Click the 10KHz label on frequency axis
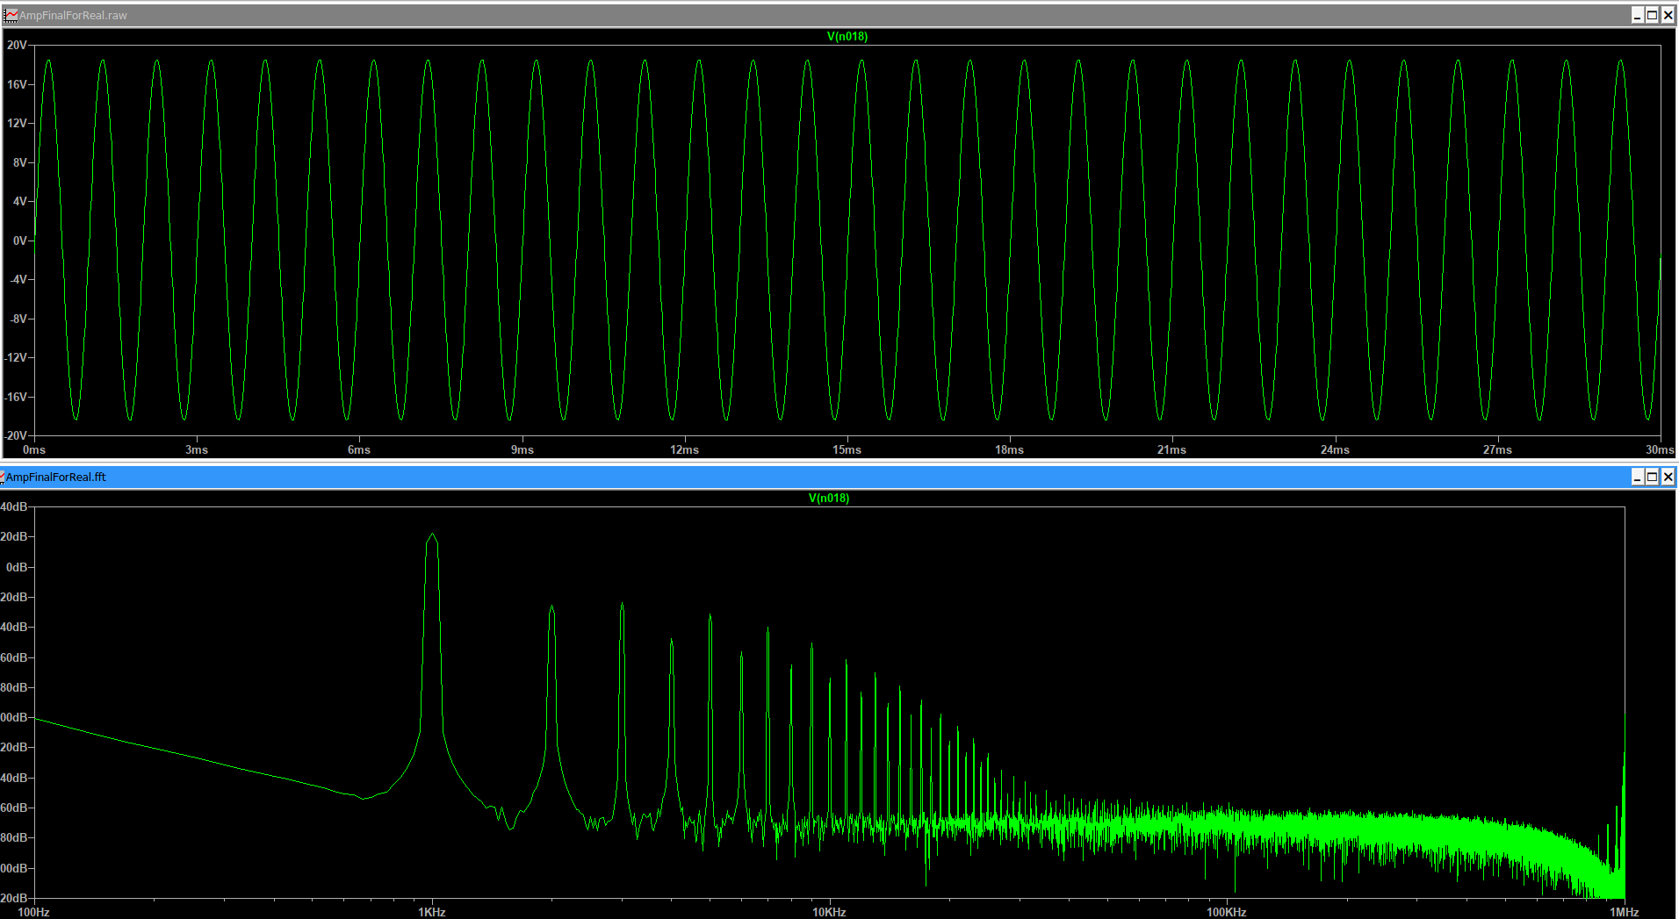The height and width of the screenshot is (919, 1679). (x=828, y=912)
